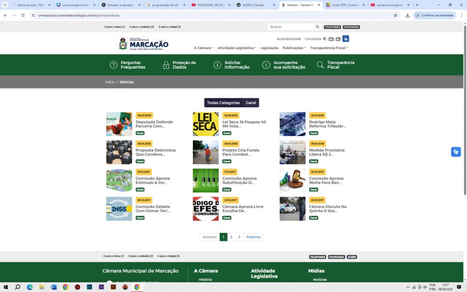Open After Effects from the taskbar
The image size is (467, 292).
pos(101,287)
